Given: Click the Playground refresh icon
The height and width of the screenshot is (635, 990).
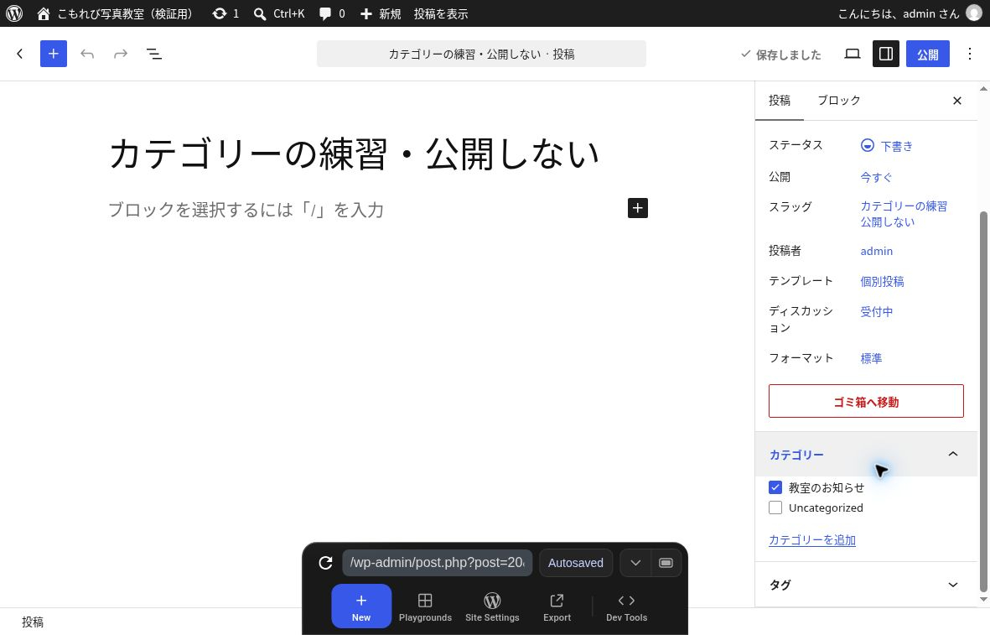Looking at the screenshot, I should tap(326, 562).
